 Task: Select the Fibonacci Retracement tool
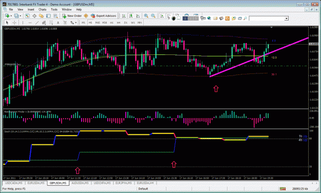click(51, 23)
